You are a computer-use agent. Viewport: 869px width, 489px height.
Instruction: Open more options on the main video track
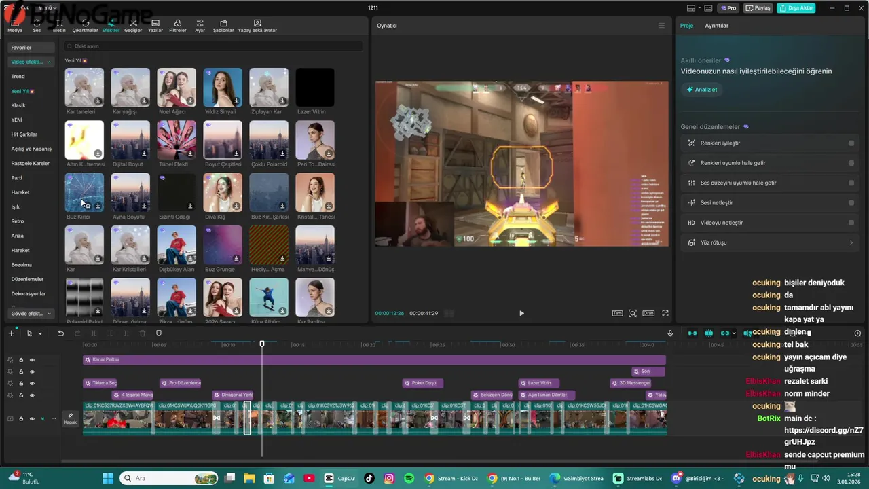click(x=54, y=418)
